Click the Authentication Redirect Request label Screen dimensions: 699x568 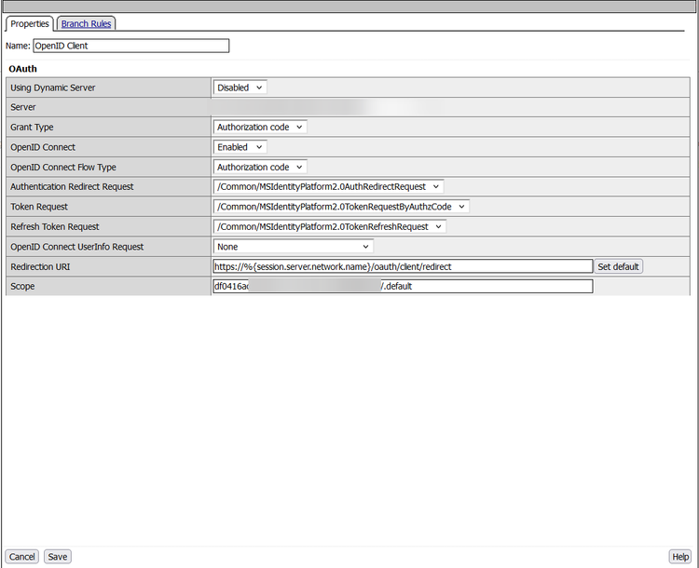[72, 186]
